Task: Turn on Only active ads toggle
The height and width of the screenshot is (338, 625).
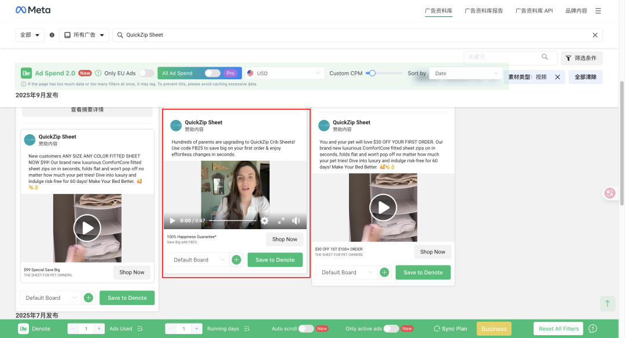Action: pyautogui.click(x=391, y=329)
